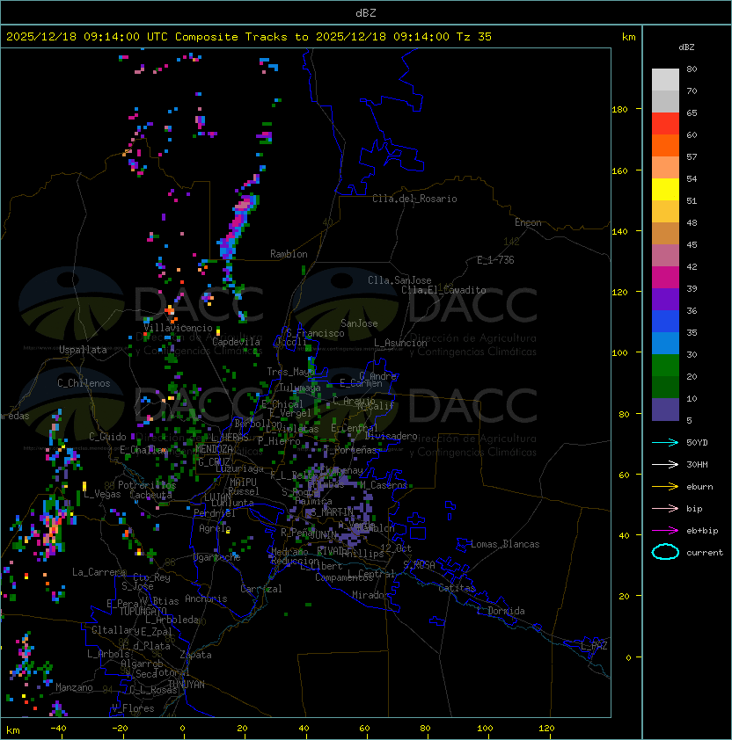This screenshot has width=732, height=740.
Task: Click the 'C_Guido' place label
Action: tap(107, 437)
